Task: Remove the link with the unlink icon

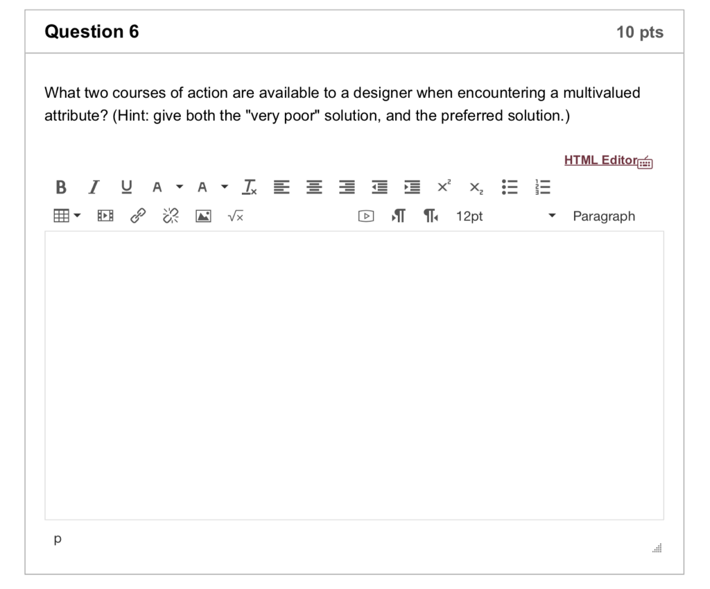Action: (169, 216)
